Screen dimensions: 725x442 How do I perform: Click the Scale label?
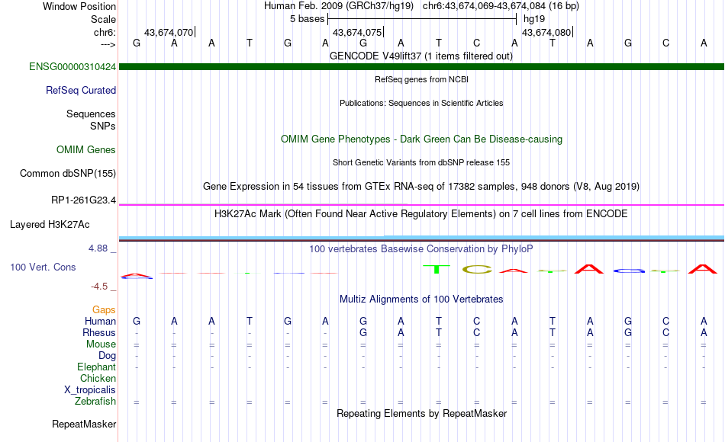pos(104,19)
